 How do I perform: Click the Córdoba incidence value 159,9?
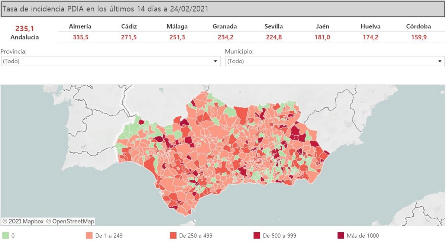(x=418, y=37)
